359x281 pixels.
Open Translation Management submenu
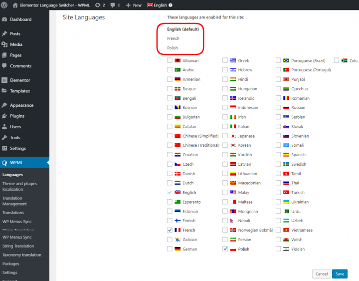tap(14, 201)
